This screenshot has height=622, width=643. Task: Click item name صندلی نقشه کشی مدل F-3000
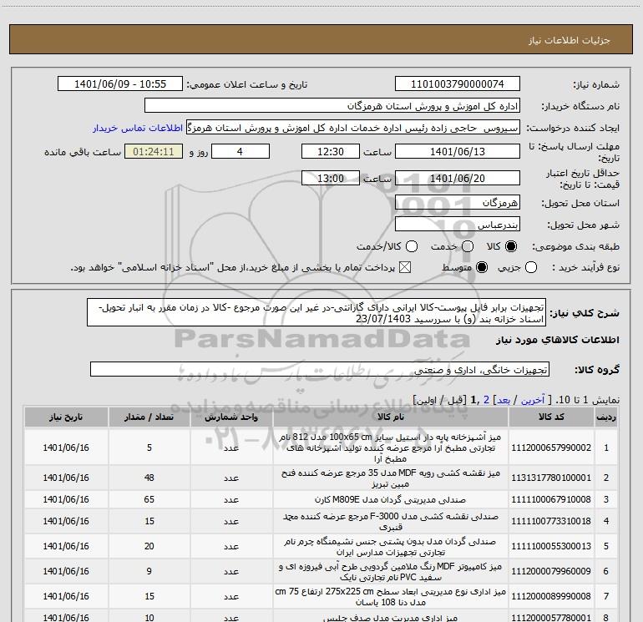pos(391,522)
